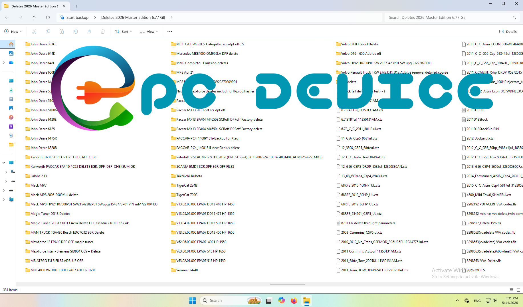Select the Vermeer 24x40 folder

point(184,270)
